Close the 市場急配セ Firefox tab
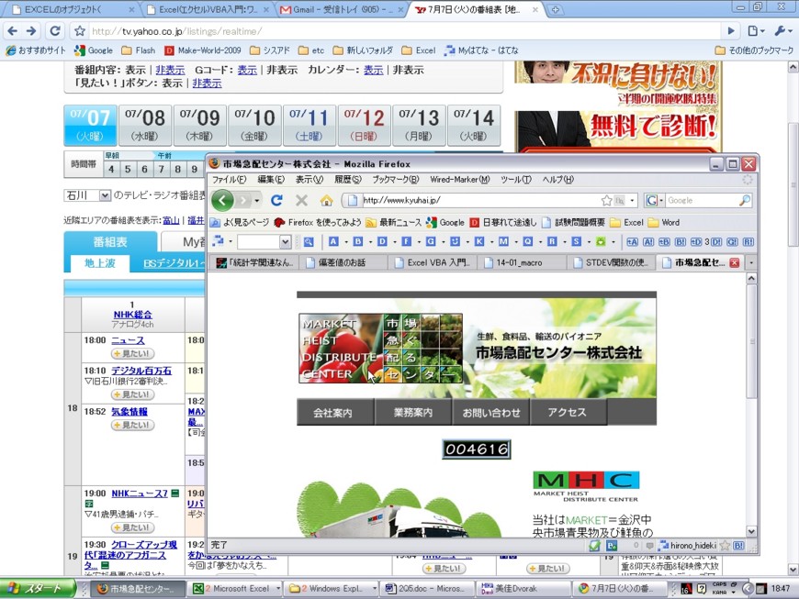Image resolution: width=799 pixels, height=599 pixels. tap(735, 262)
